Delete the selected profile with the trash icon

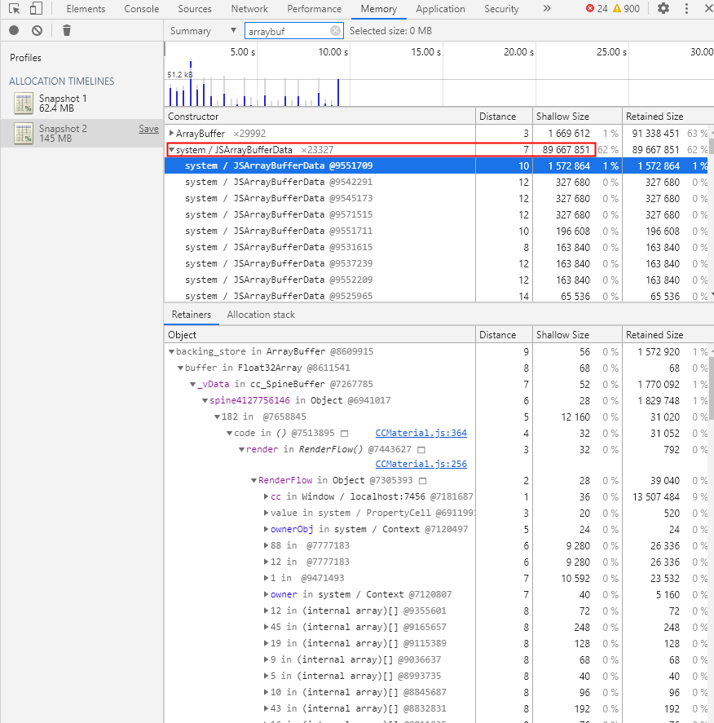click(67, 31)
